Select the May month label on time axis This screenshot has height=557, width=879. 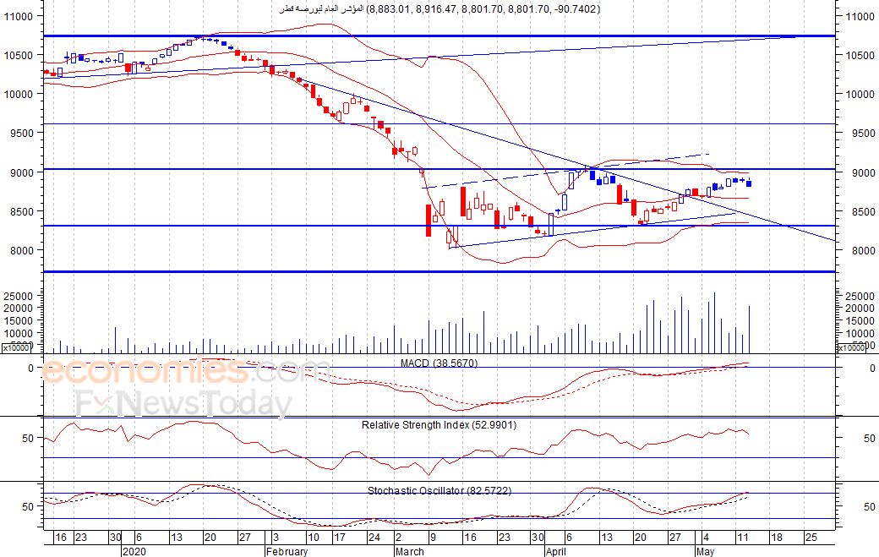coord(705,551)
